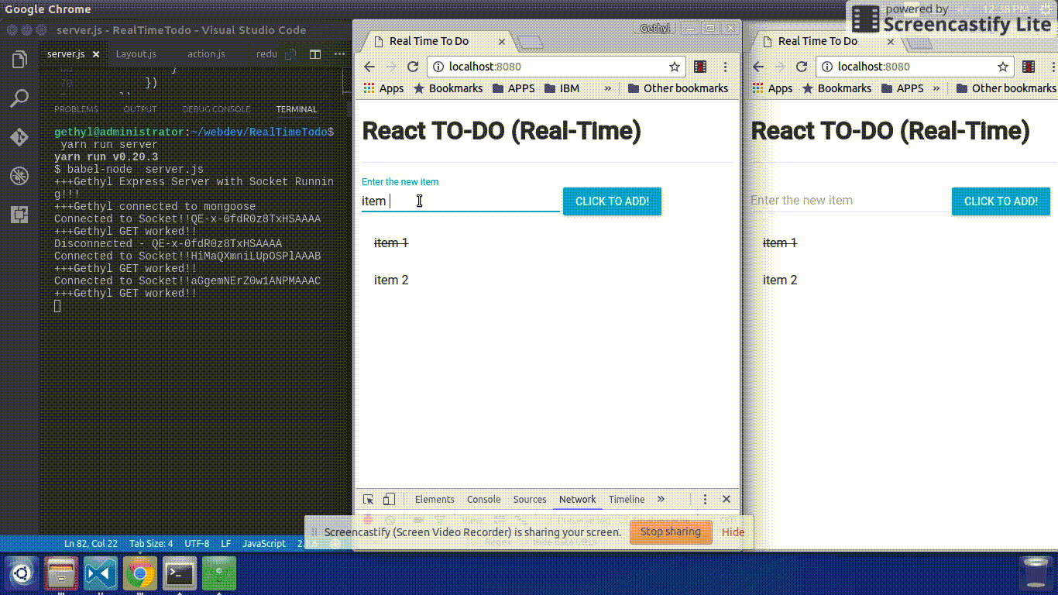Reload the page in the right Chrome window
The width and height of the screenshot is (1058, 595).
click(802, 67)
